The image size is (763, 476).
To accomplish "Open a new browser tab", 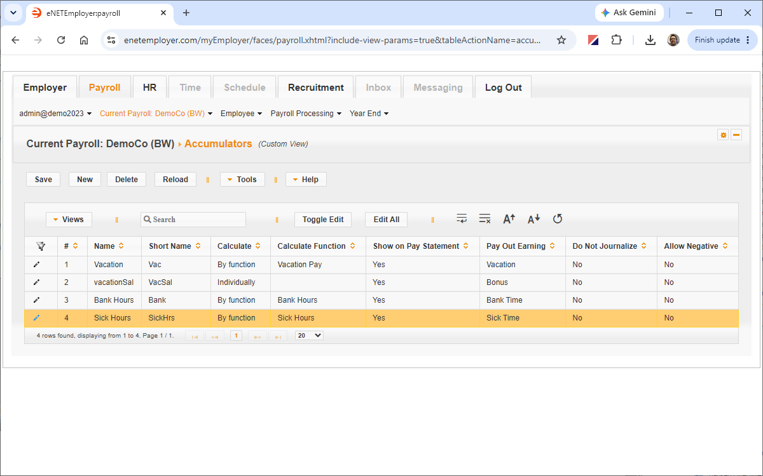I will [x=186, y=13].
